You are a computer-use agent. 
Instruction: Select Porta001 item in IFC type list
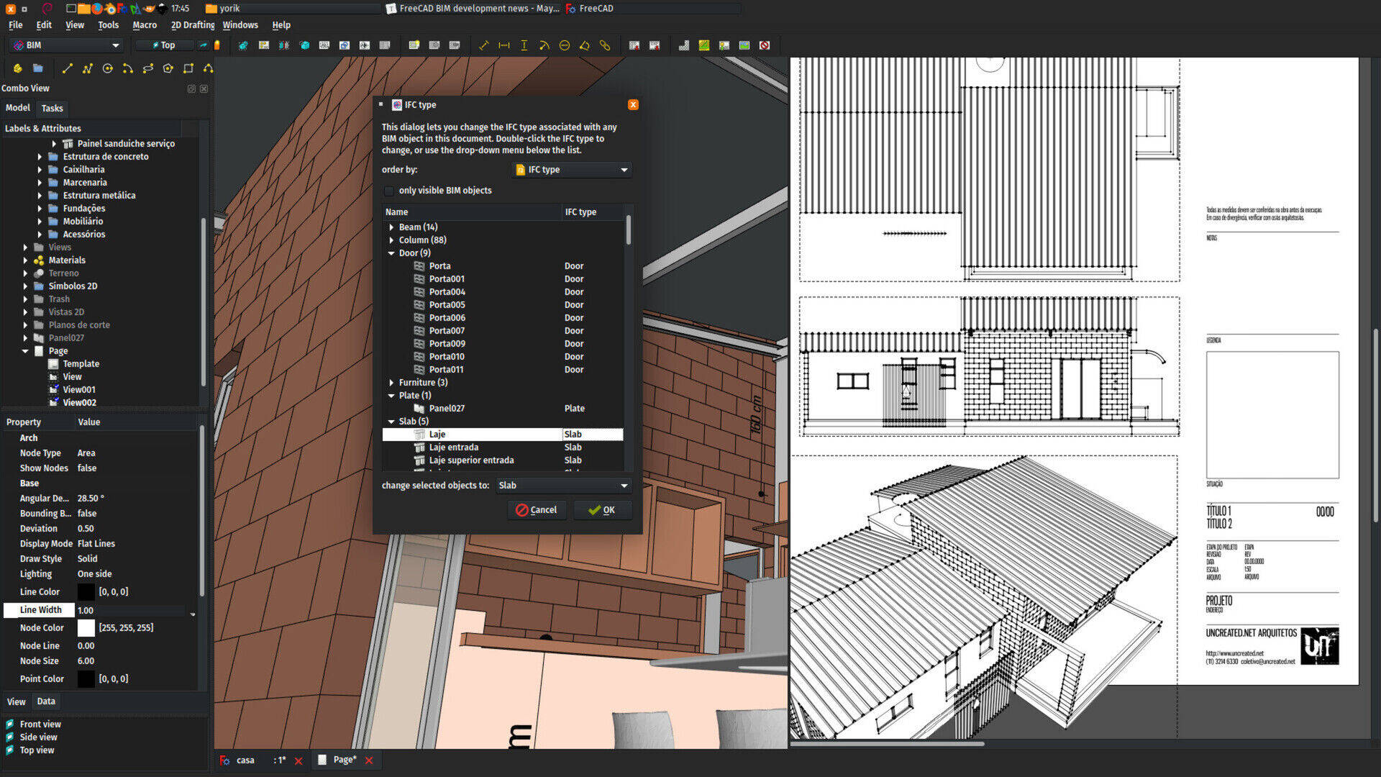tap(447, 278)
